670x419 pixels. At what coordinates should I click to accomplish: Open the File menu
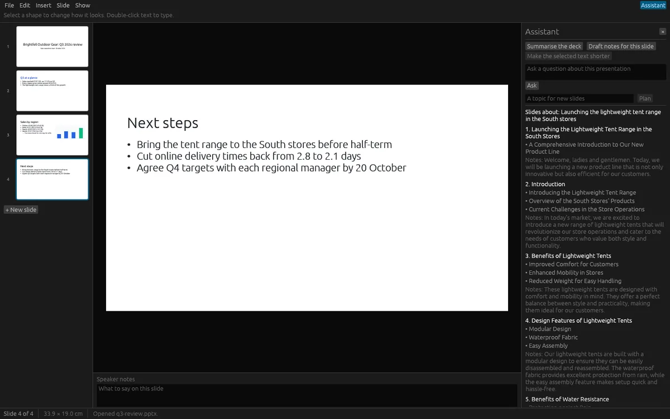9,5
